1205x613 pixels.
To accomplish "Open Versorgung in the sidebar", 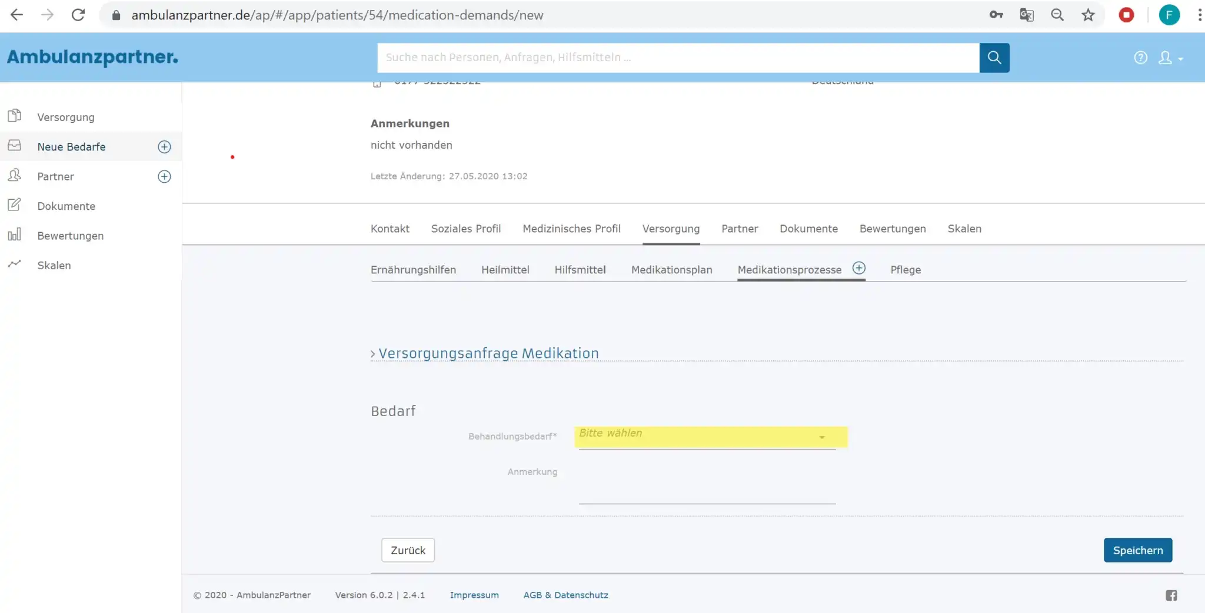I will click(x=66, y=117).
